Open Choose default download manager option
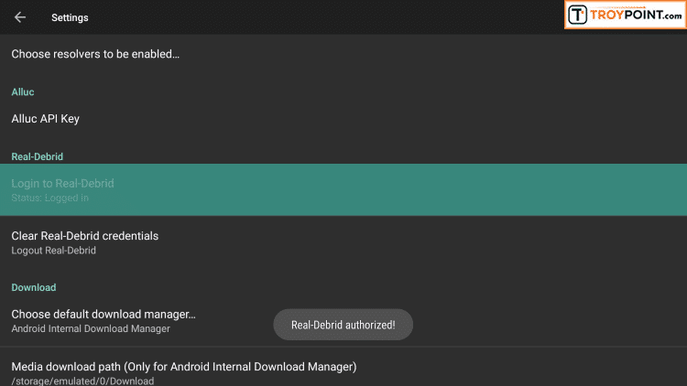The image size is (687, 386). point(343,321)
